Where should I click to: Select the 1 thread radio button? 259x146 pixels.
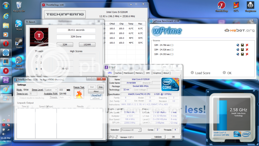point(37,56)
